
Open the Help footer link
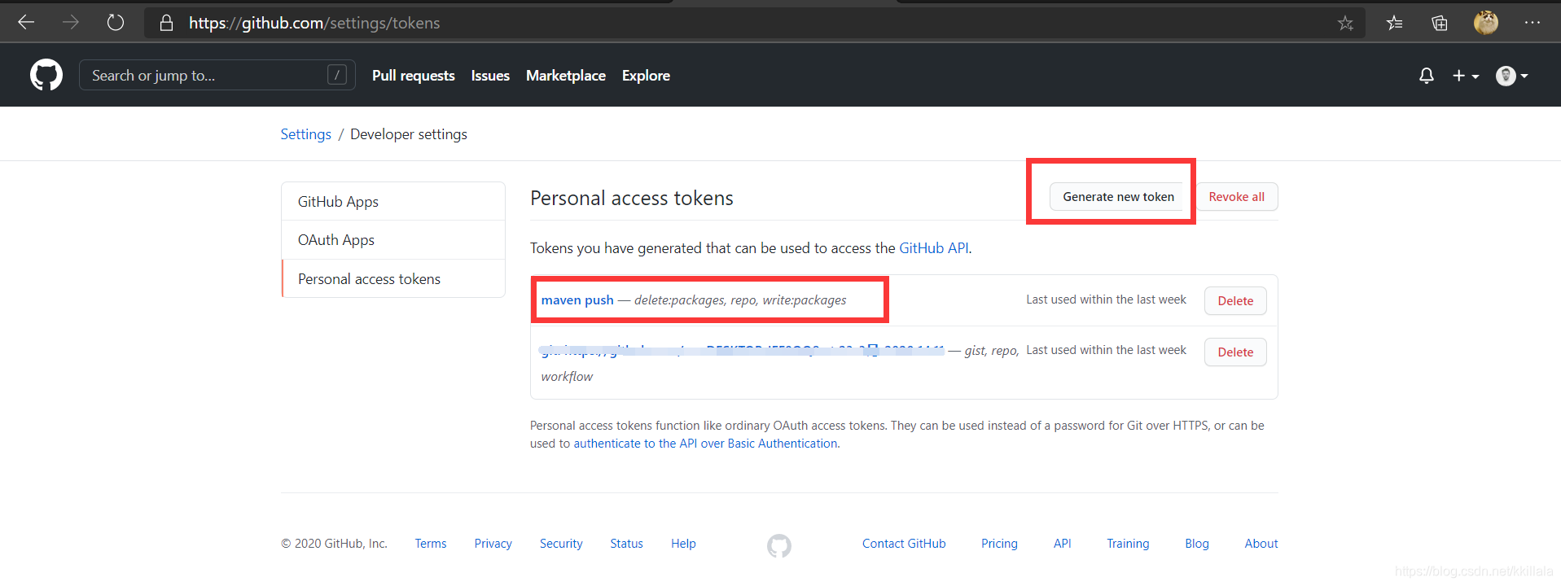[x=683, y=544]
